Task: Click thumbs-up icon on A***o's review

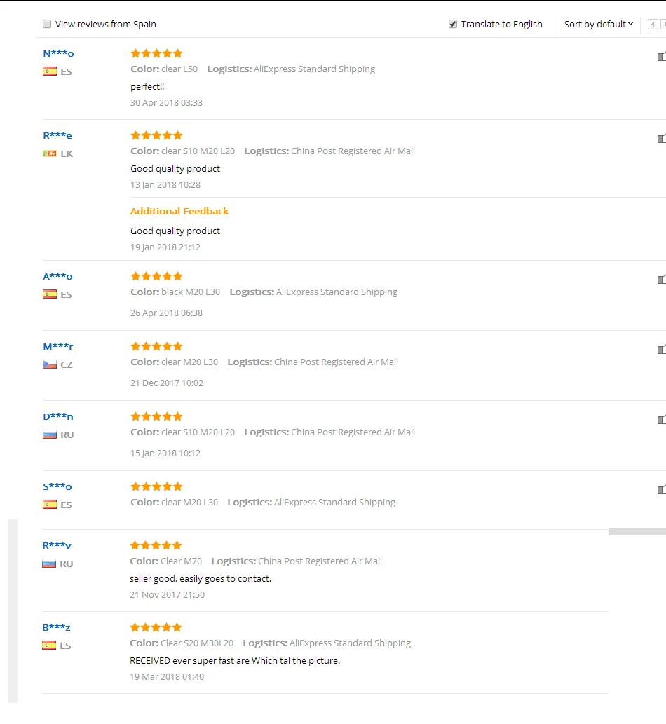Action: 662,279
